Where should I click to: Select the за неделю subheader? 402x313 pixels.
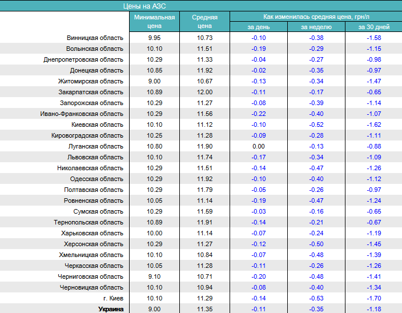point(316,27)
